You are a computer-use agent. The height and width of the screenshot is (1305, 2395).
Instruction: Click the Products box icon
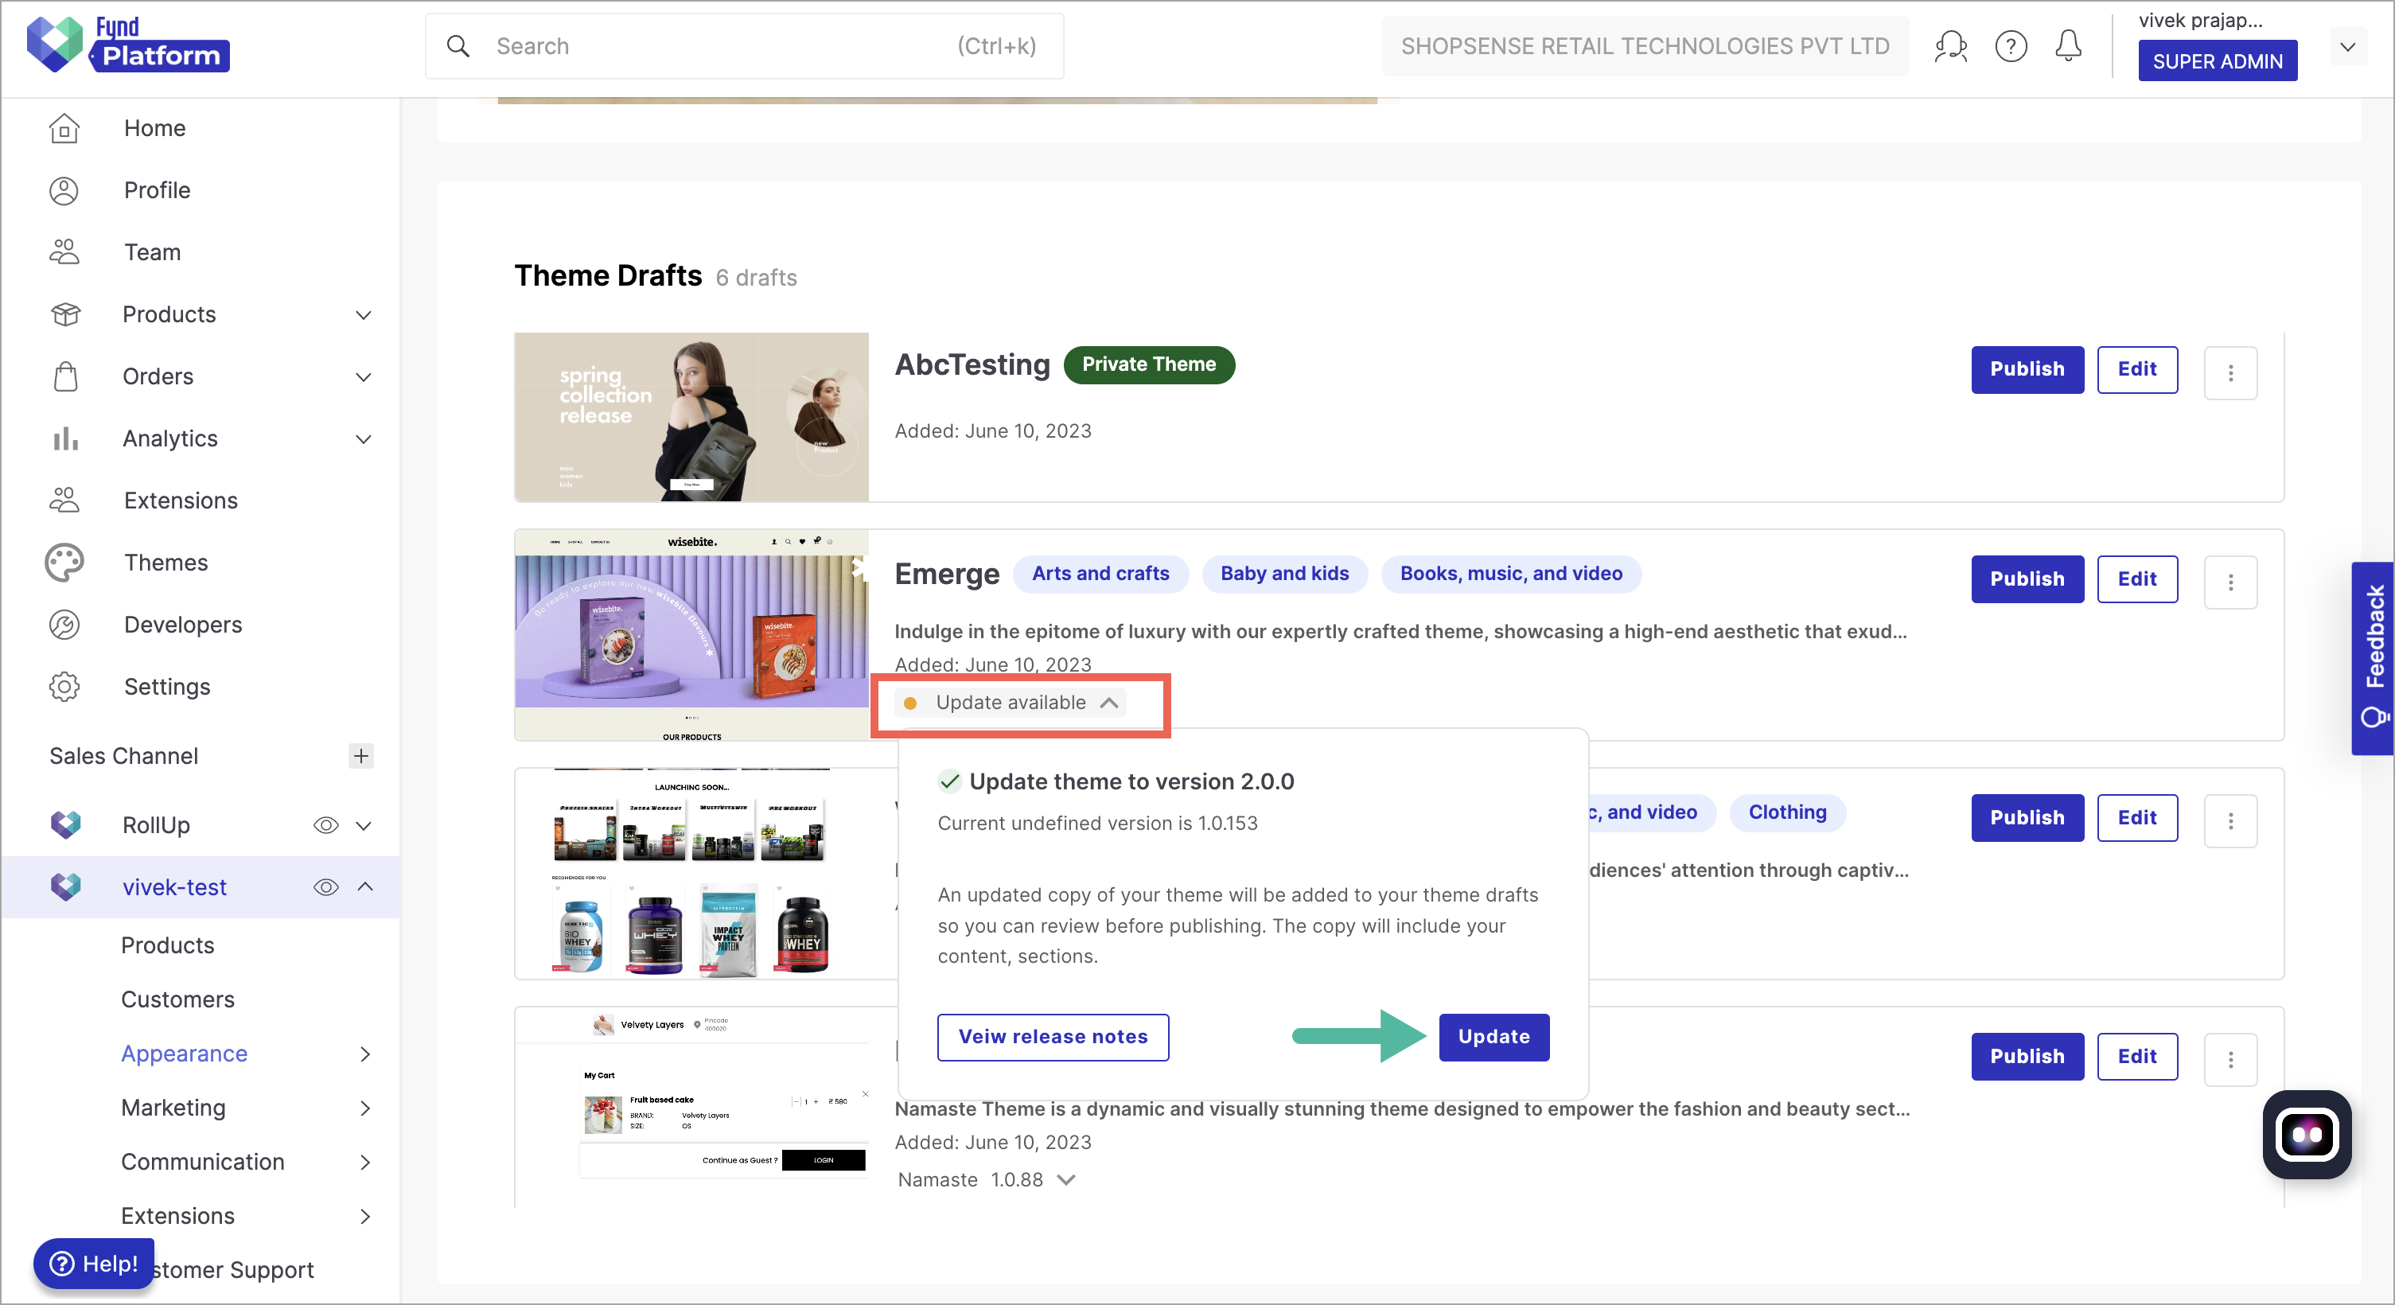[65, 314]
